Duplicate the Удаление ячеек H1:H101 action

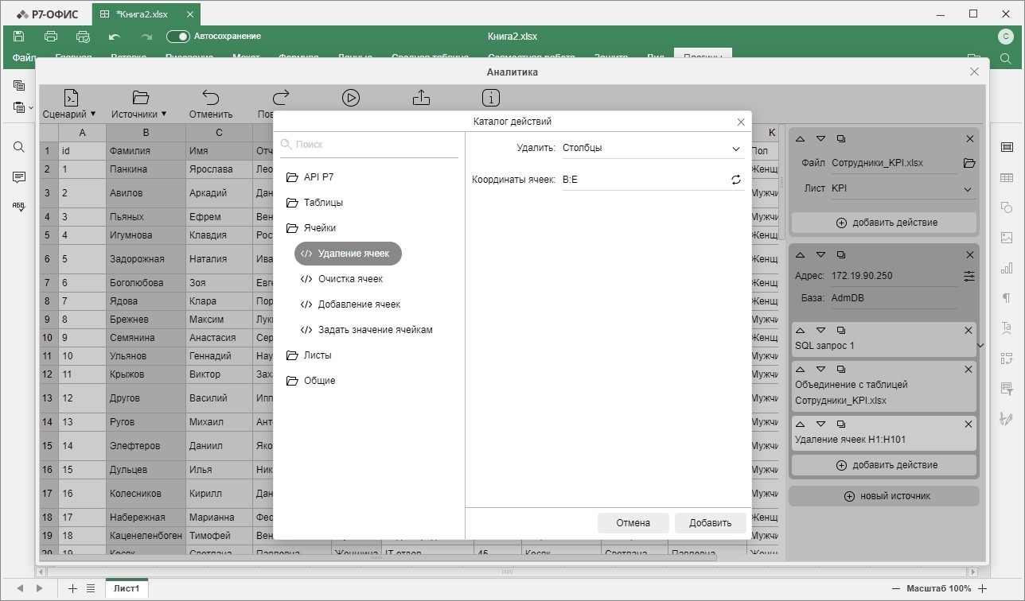[841, 425]
